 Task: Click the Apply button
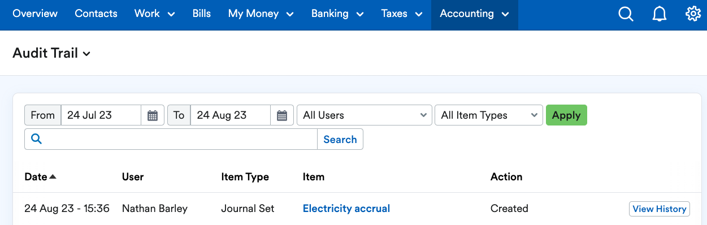pyautogui.click(x=566, y=115)
